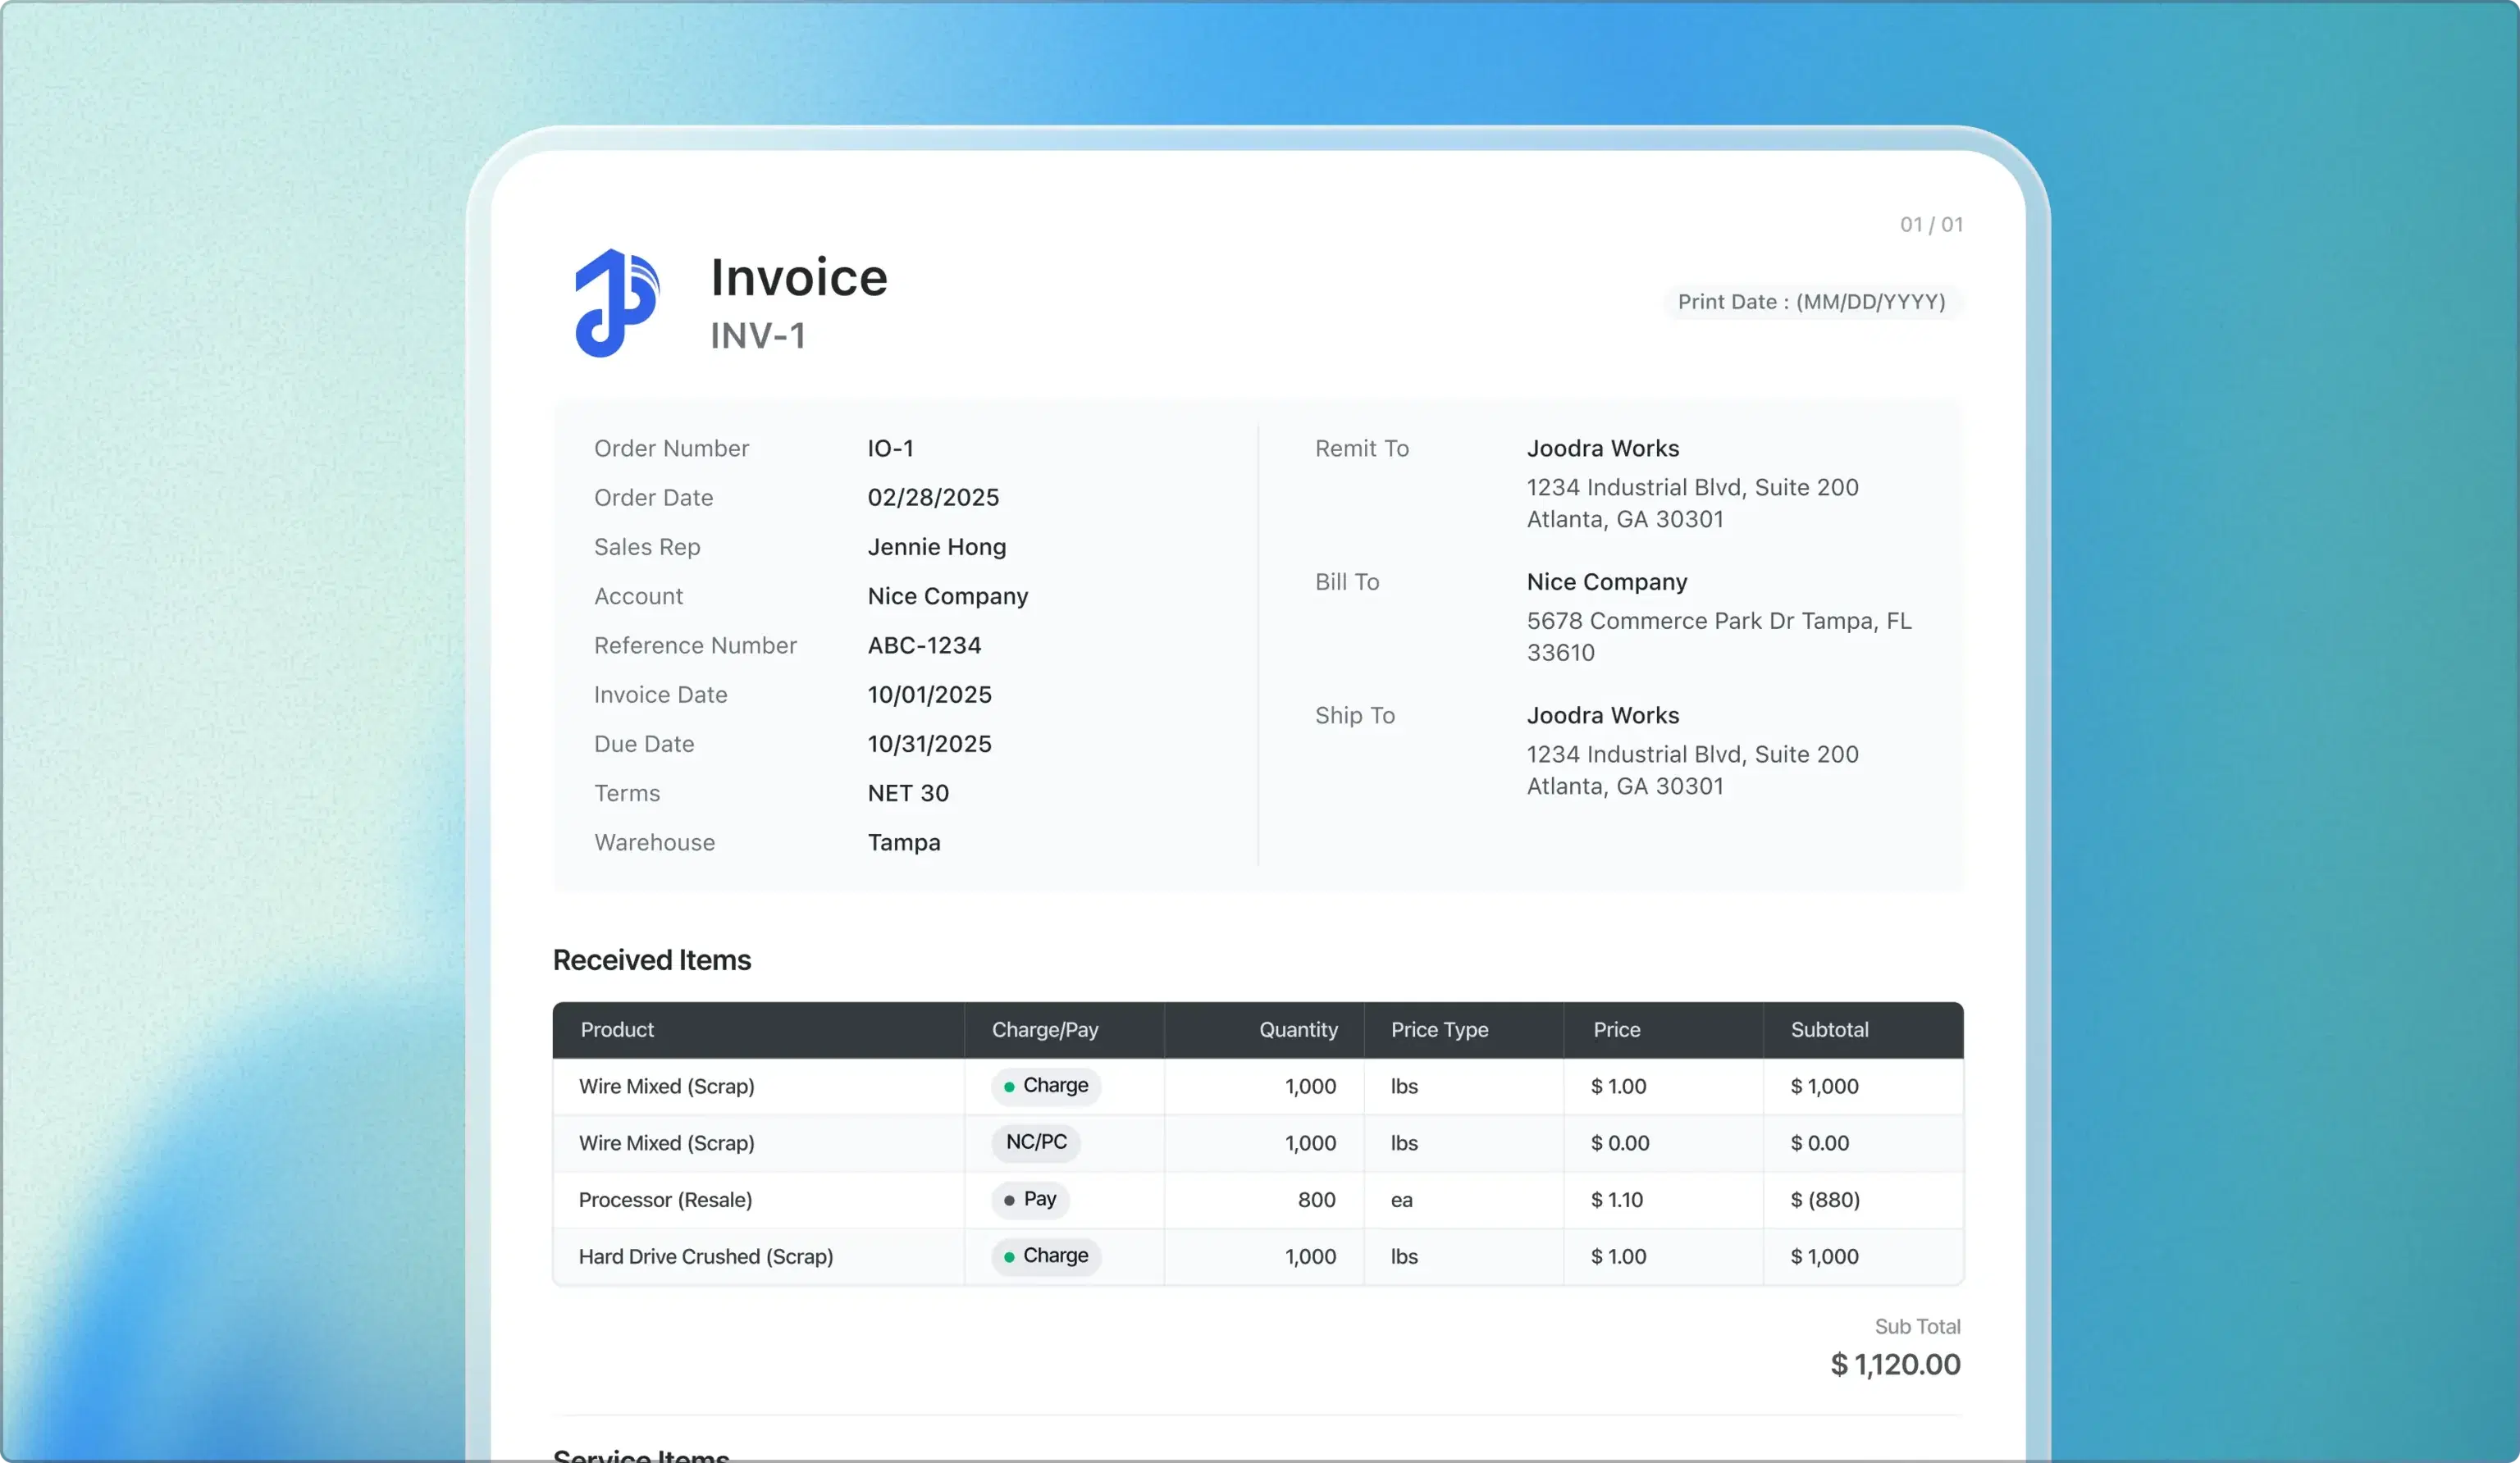Click Account value Nice Company

(948, 596)
